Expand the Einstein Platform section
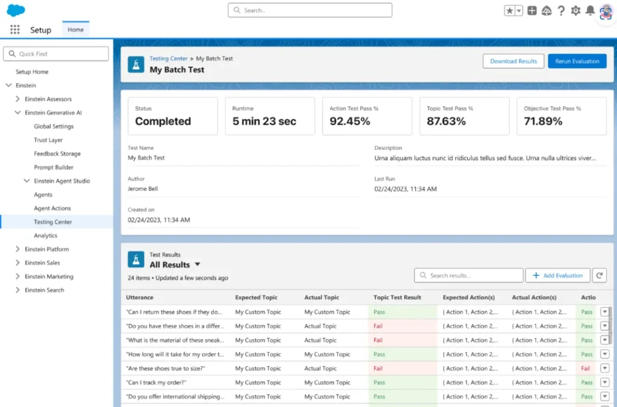This screenshot has width=617, height=407. (x=17, y=249)
